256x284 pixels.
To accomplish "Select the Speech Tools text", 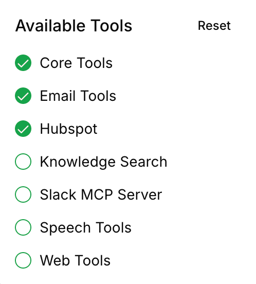I will click(x=85, y=228).
